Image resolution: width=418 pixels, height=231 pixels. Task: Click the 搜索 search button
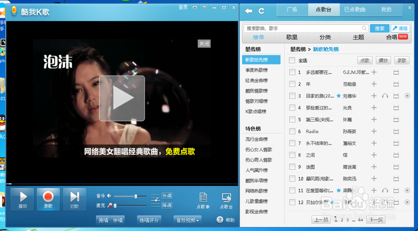(380, 28)
